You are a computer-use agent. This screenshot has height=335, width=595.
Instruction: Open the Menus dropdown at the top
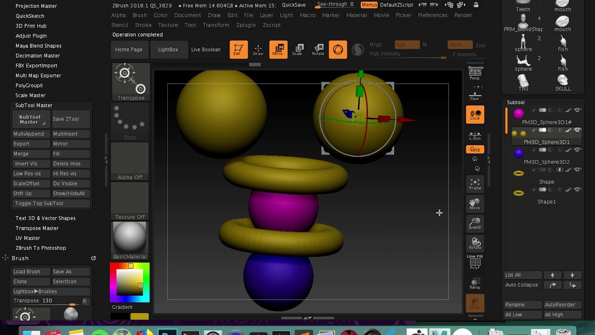[x=369, y=5]
